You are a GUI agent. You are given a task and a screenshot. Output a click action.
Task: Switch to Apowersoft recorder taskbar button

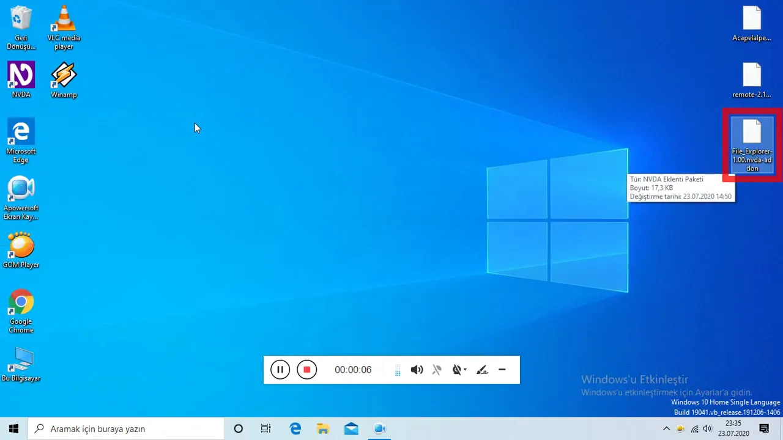379,428
